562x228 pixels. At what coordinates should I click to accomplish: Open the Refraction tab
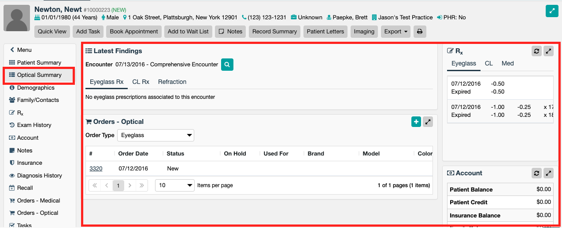pyautogui.click(x=172, y=82)
